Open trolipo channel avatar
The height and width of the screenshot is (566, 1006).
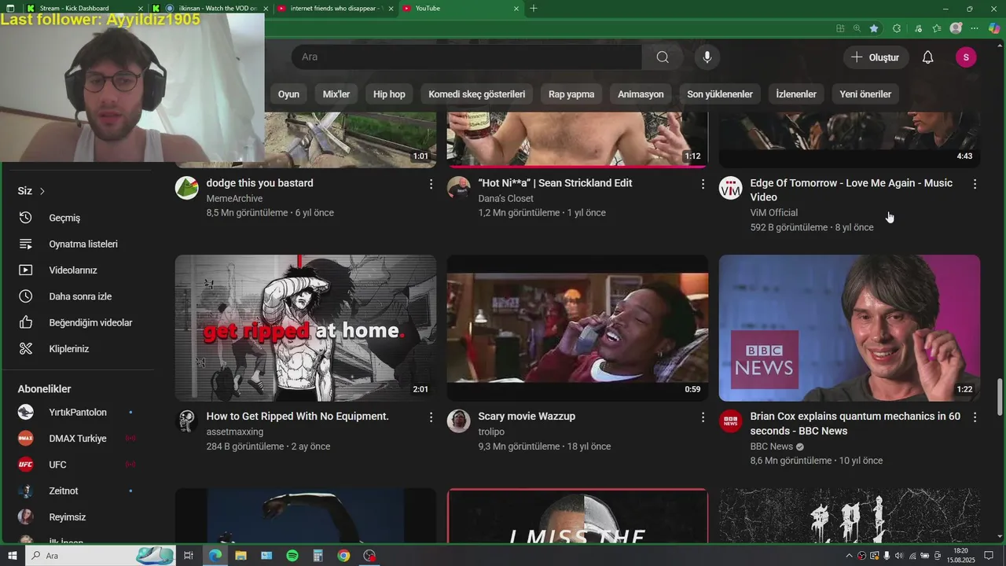459,421
